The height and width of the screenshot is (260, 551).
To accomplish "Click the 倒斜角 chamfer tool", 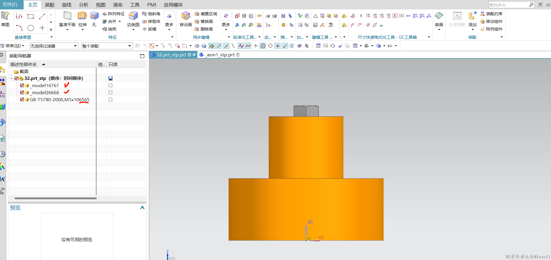I will click(x=151, y=14).
